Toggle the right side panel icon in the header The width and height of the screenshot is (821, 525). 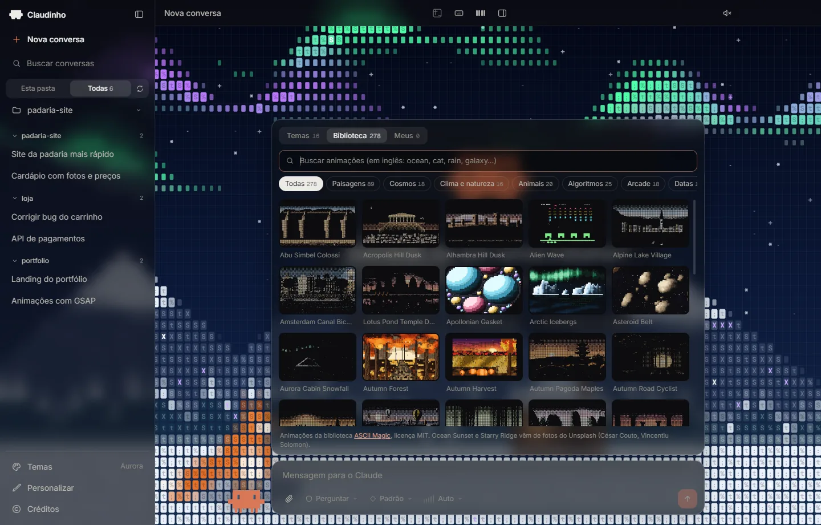[x=502, y=13]
